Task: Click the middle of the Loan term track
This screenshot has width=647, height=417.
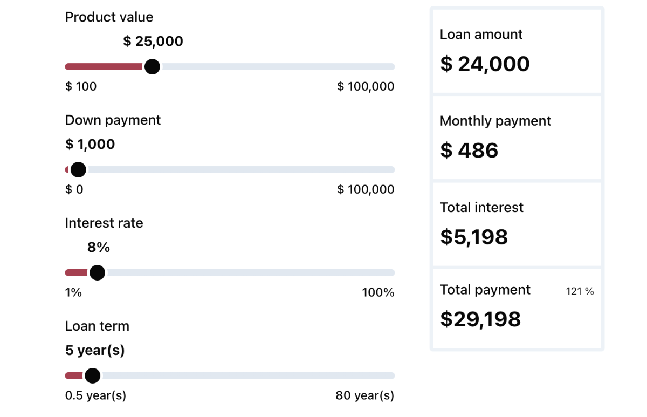Action: coord(230,376)
